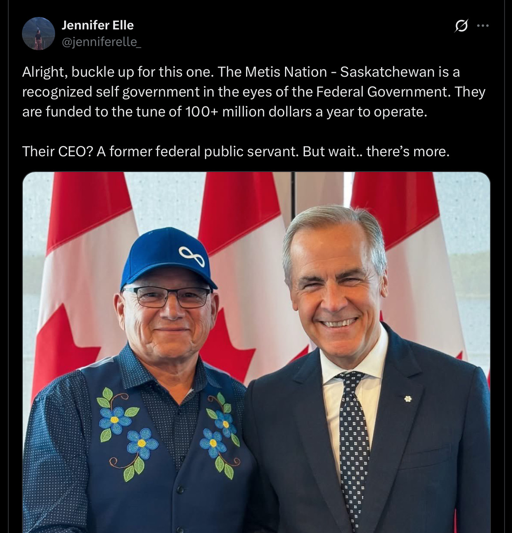Click the small lapel pin on the suit

(408, 399)
